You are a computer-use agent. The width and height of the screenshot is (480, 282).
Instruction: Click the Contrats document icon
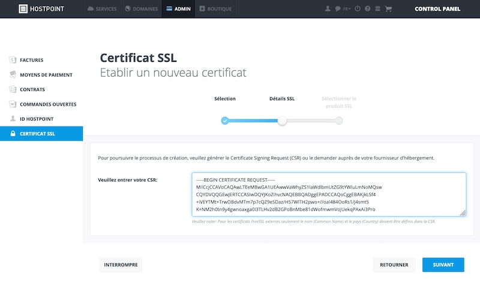[x=13, y=89]
